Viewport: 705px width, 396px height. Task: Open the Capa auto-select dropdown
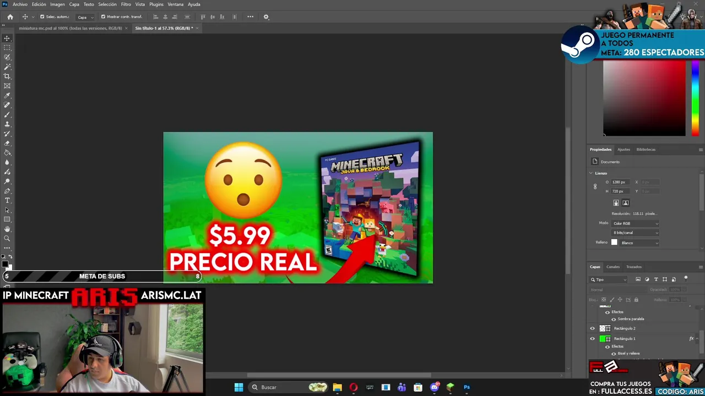[85, 17]
